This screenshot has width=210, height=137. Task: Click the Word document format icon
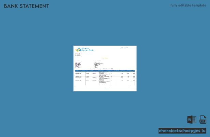coord(192,120)
